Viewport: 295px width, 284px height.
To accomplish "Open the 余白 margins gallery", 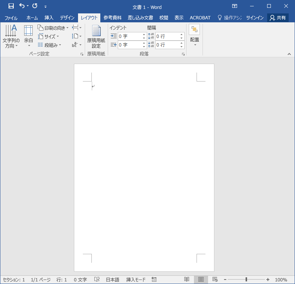I will pos(29,38).
